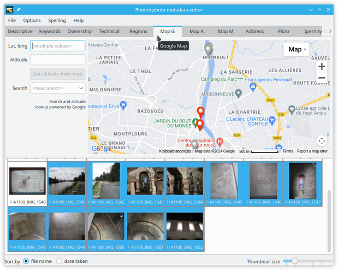Select thumbnail A1100_IMG_1552

click(x=185, y=229)
